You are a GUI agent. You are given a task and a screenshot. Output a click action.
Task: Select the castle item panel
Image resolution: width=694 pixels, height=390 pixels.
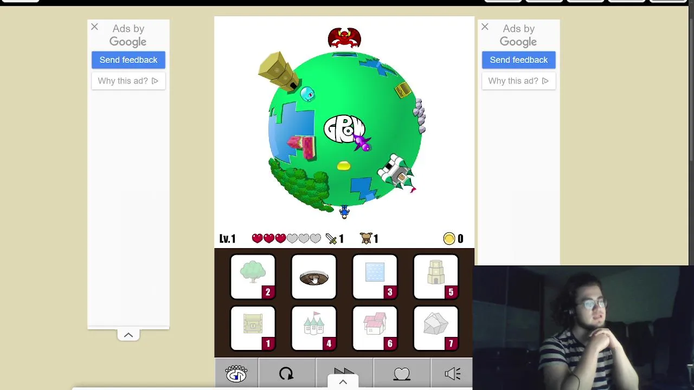tap(314, 328)
